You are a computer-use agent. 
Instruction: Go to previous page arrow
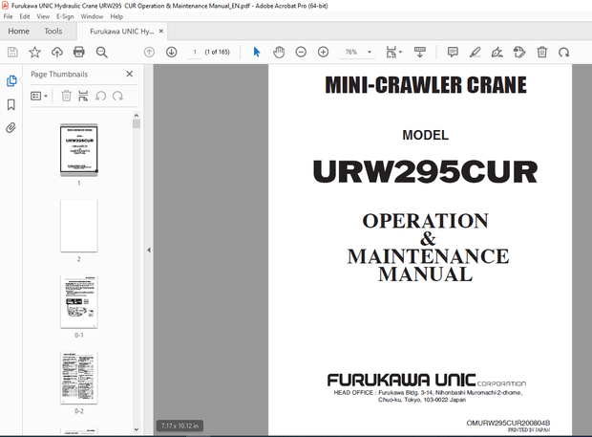tap(150, 53)
